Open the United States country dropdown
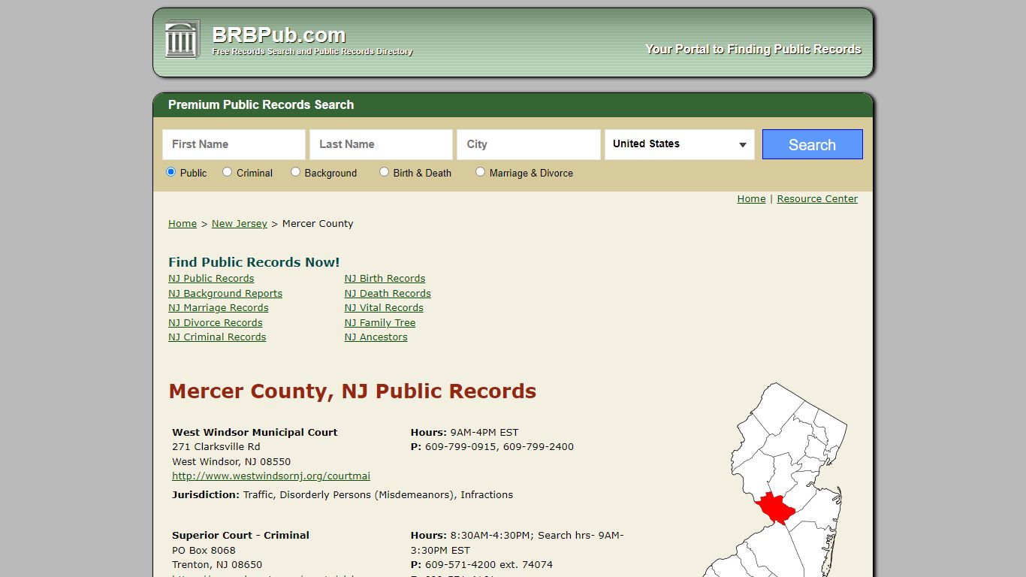The height and width of the screenshot is (577, 1026). (x=680, y=144)
